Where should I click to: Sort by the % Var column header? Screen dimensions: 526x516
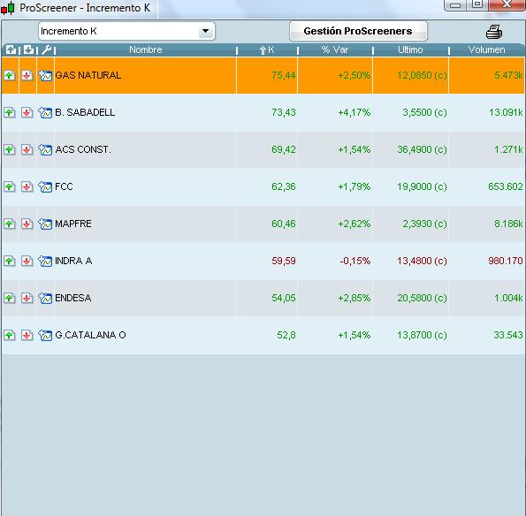(x=335, y=50)
